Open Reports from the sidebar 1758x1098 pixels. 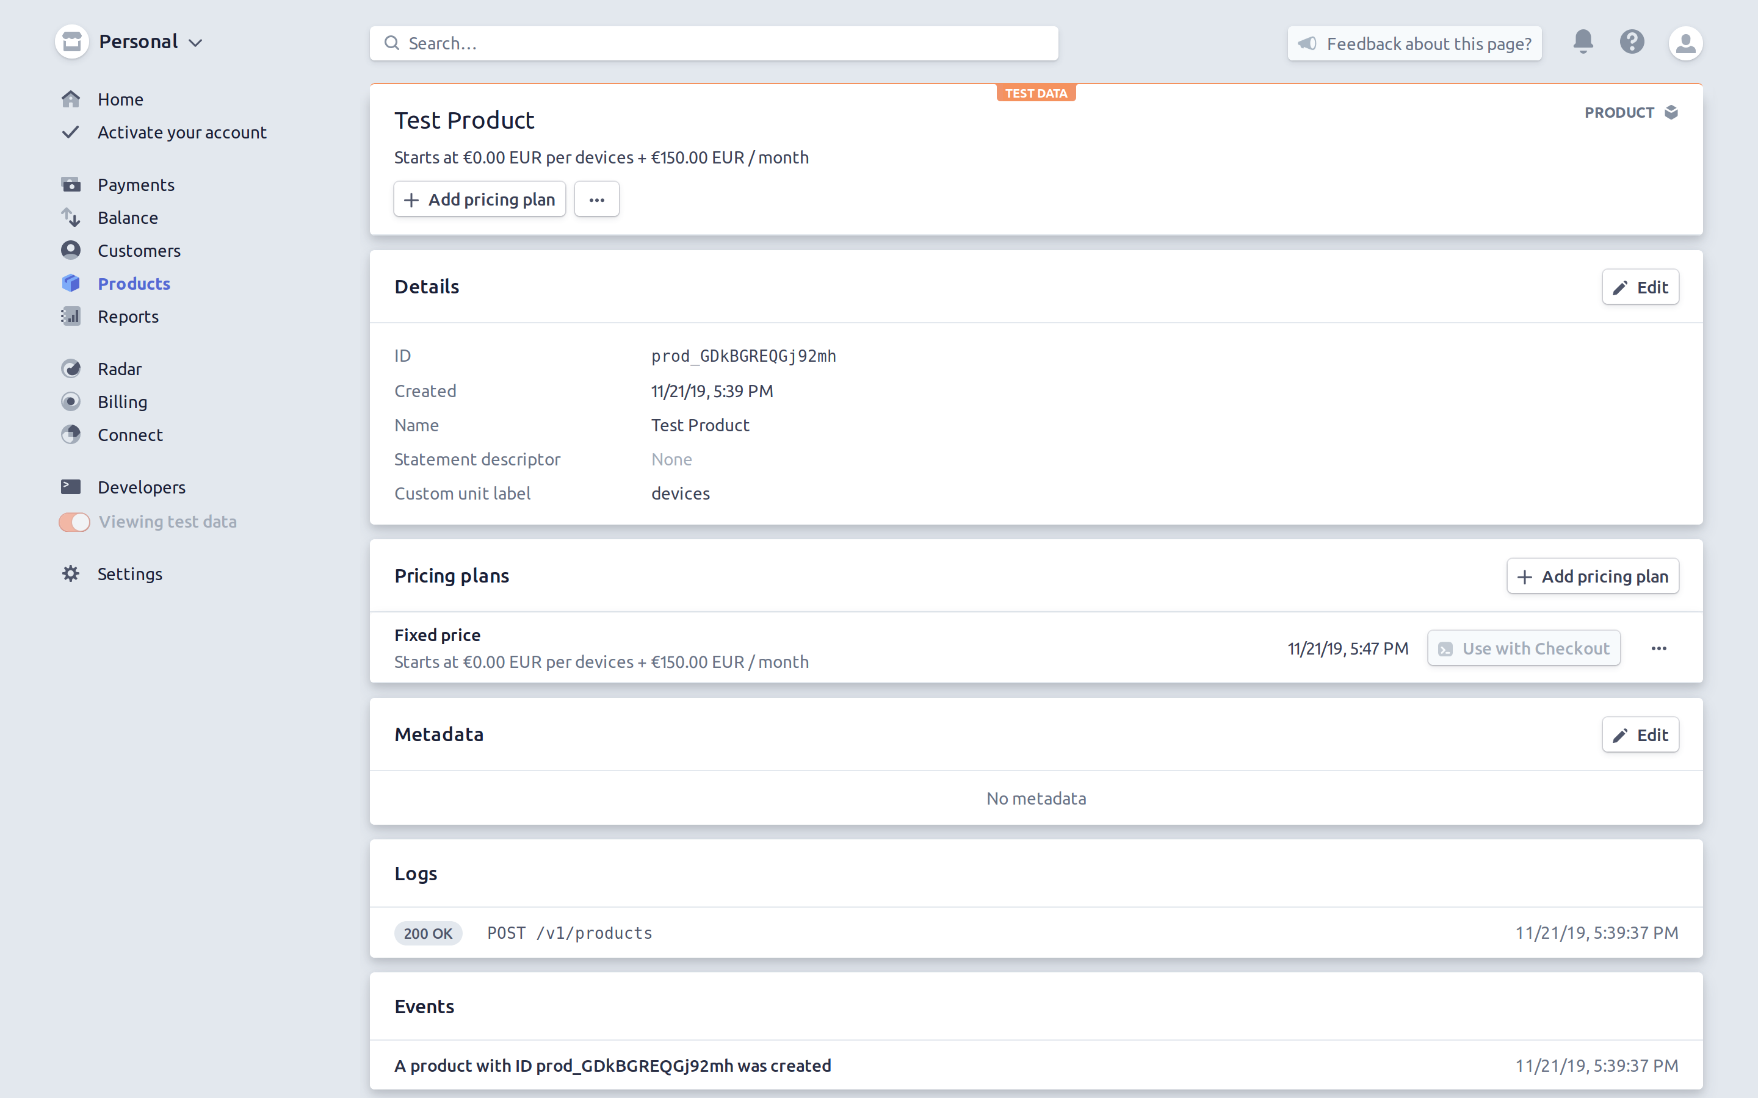tap(128, 317)
